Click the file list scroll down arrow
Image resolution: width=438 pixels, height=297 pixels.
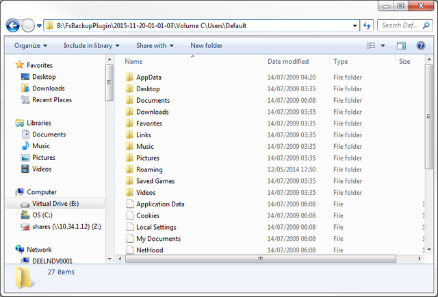click(x=429, y=250)
